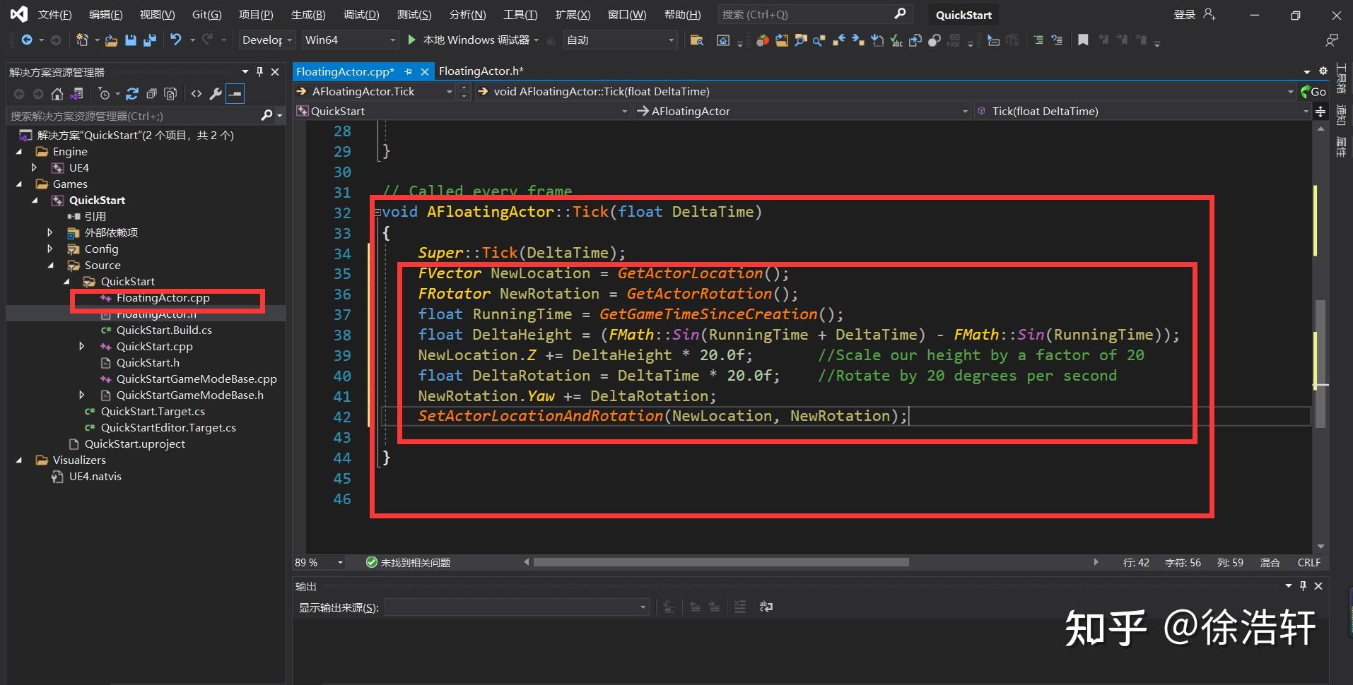The height and width of the screenshot is (685, 1353).
Task: Click the Navigate Backward arrow in toolbar
Action: pyautogui.click(x=26, y=40)
